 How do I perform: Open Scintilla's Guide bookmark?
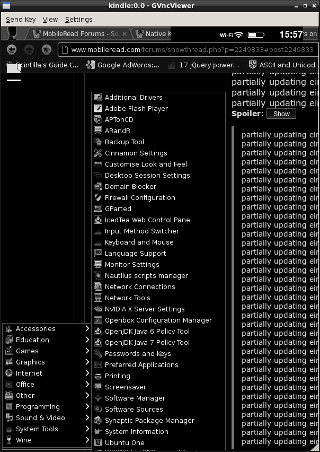(42, 65)
